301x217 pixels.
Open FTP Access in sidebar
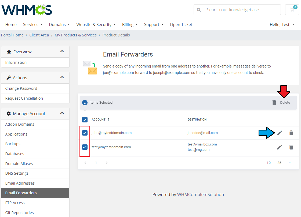click(x=35, y=203)
